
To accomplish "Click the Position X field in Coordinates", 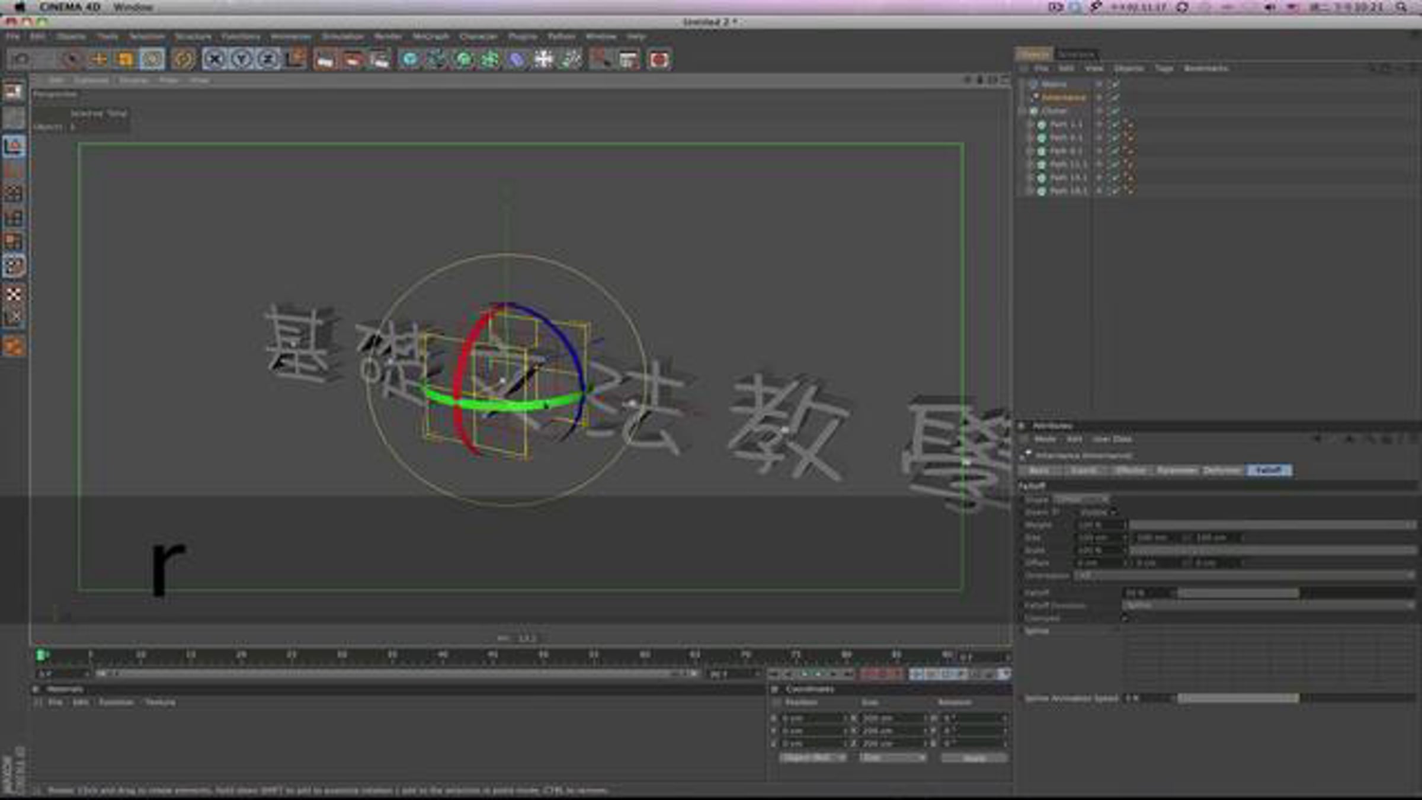I will click(813, 718).
